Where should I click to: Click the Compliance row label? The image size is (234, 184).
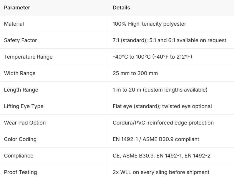[x=19, y=156]
